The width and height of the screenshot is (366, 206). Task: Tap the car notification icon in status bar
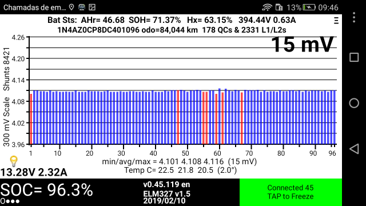(82, 7)
